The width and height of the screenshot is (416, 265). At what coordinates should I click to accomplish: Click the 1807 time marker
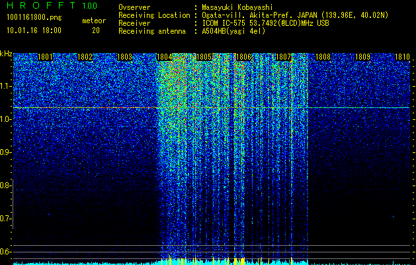click(x=283, y=57)
